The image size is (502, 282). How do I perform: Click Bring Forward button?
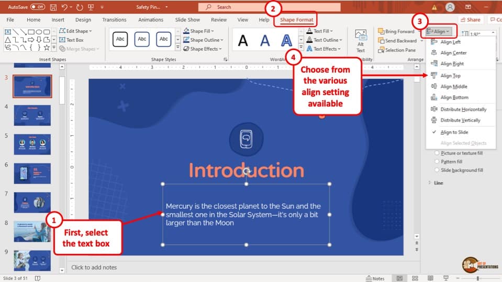[396, 31]
